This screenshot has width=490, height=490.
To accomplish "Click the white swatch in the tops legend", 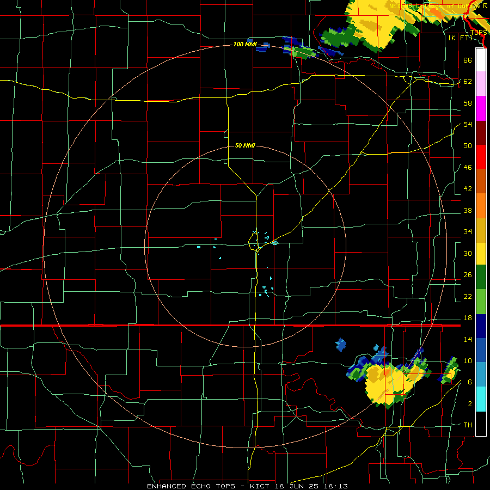I will tap(481, 60).
